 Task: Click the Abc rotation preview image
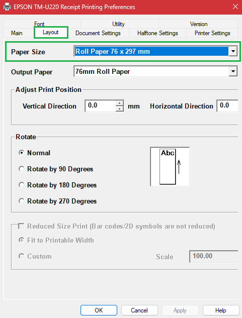170,166
